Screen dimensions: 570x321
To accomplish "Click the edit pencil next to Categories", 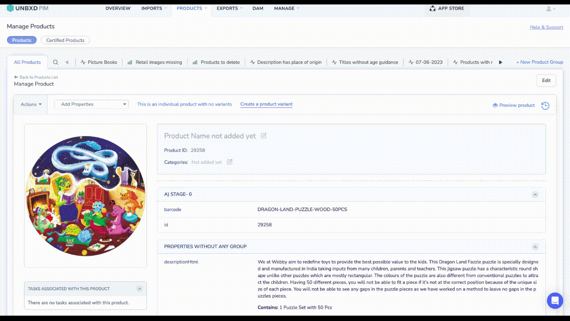I will click(230, 162).
